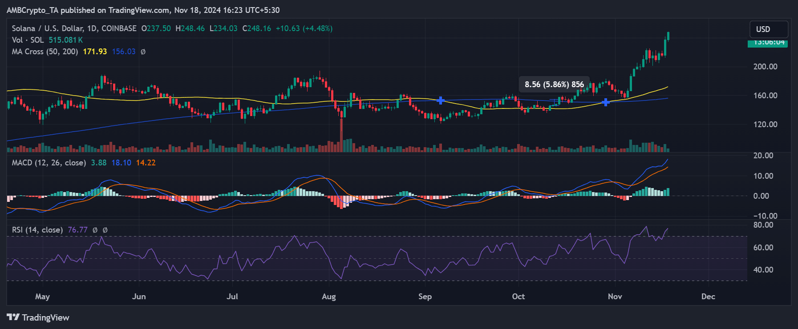Click the change value +10.63 (+4.48%)
Viewport: 798px width, 329px height.
[304, 28]
